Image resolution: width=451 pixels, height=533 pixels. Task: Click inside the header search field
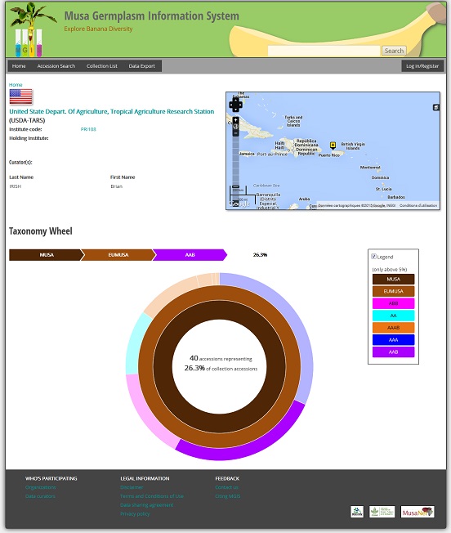point(324,51)
